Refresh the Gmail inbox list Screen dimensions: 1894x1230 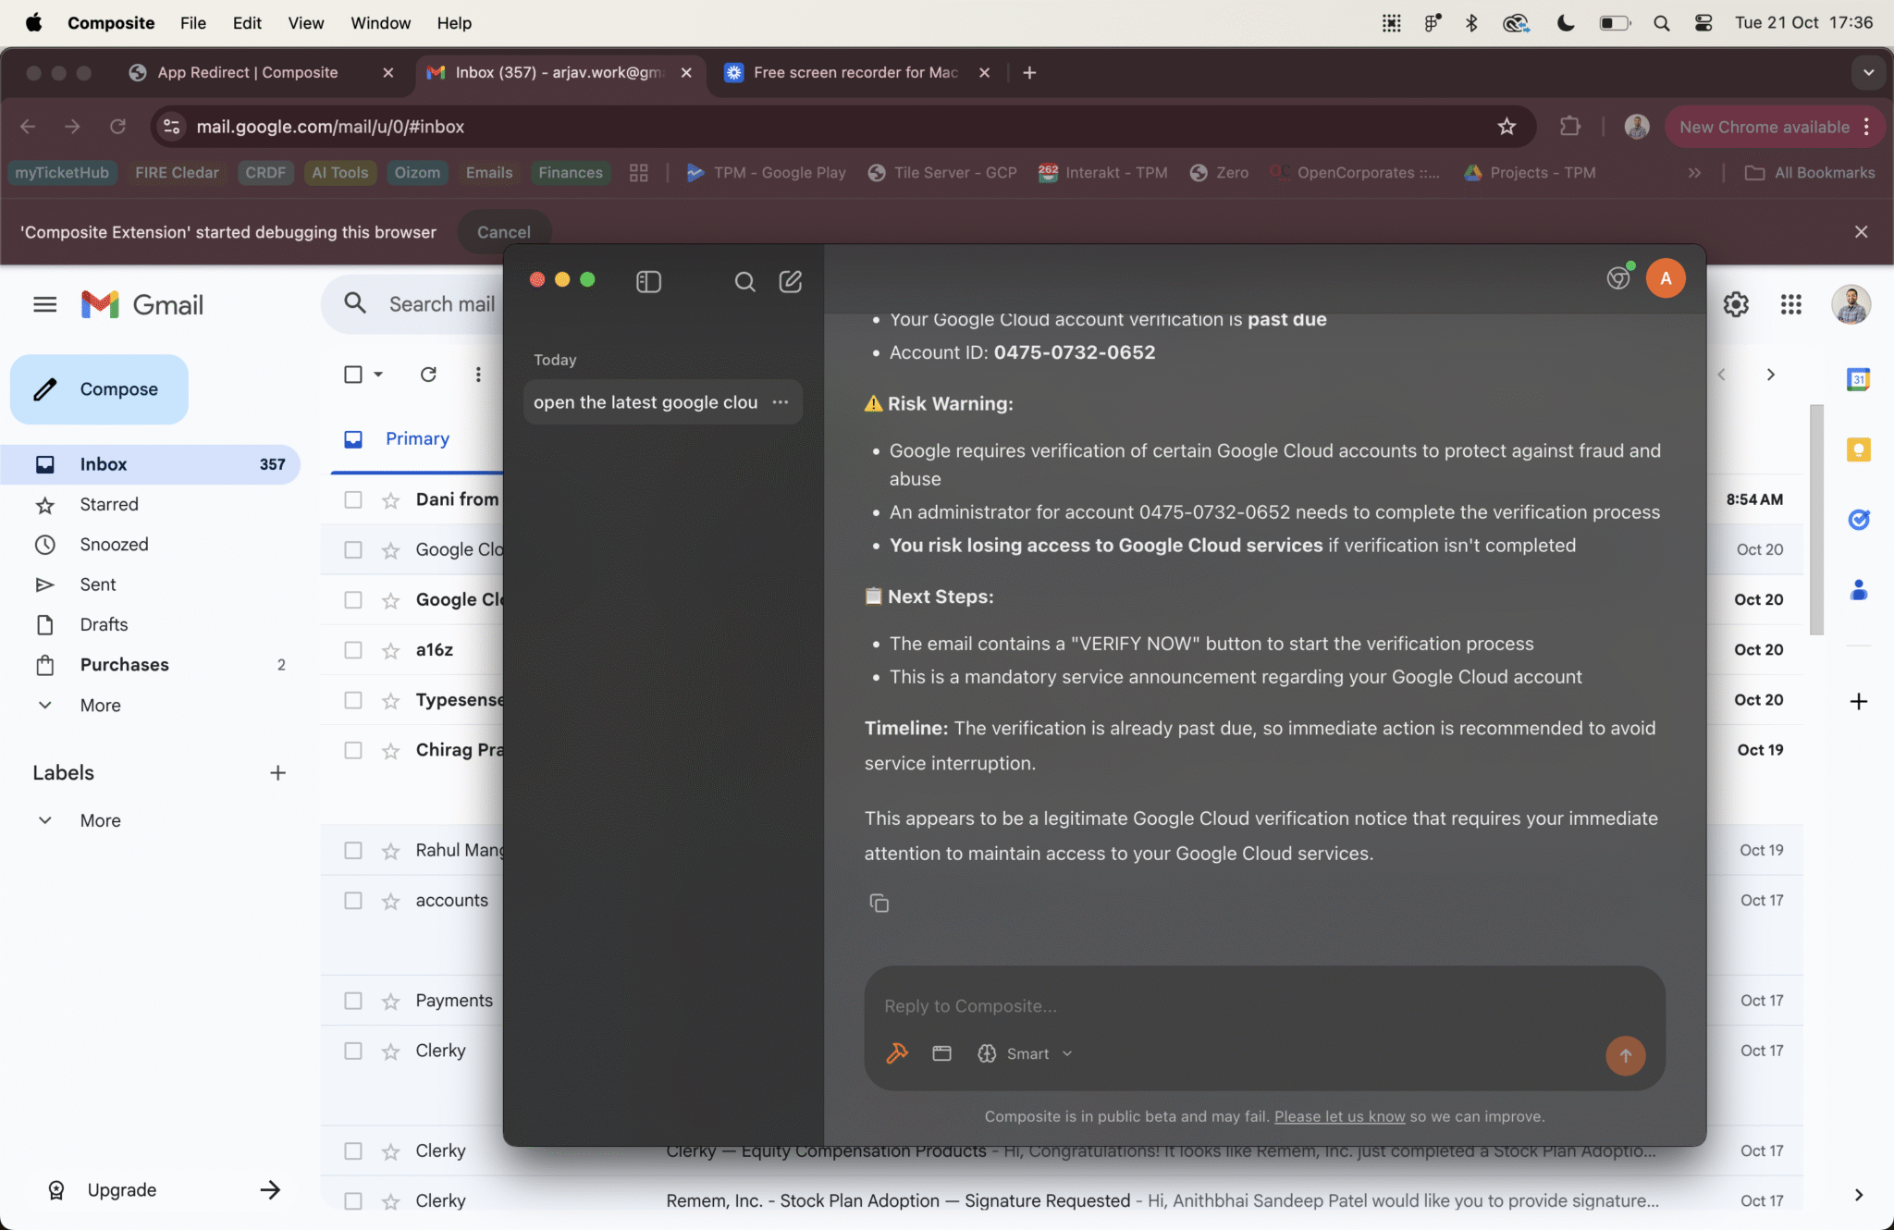coord(427,375)
